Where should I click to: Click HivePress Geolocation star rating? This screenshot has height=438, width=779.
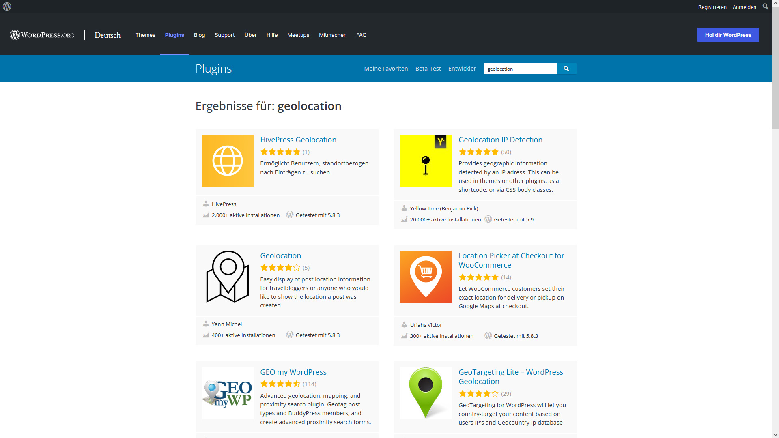pos(280,152)
